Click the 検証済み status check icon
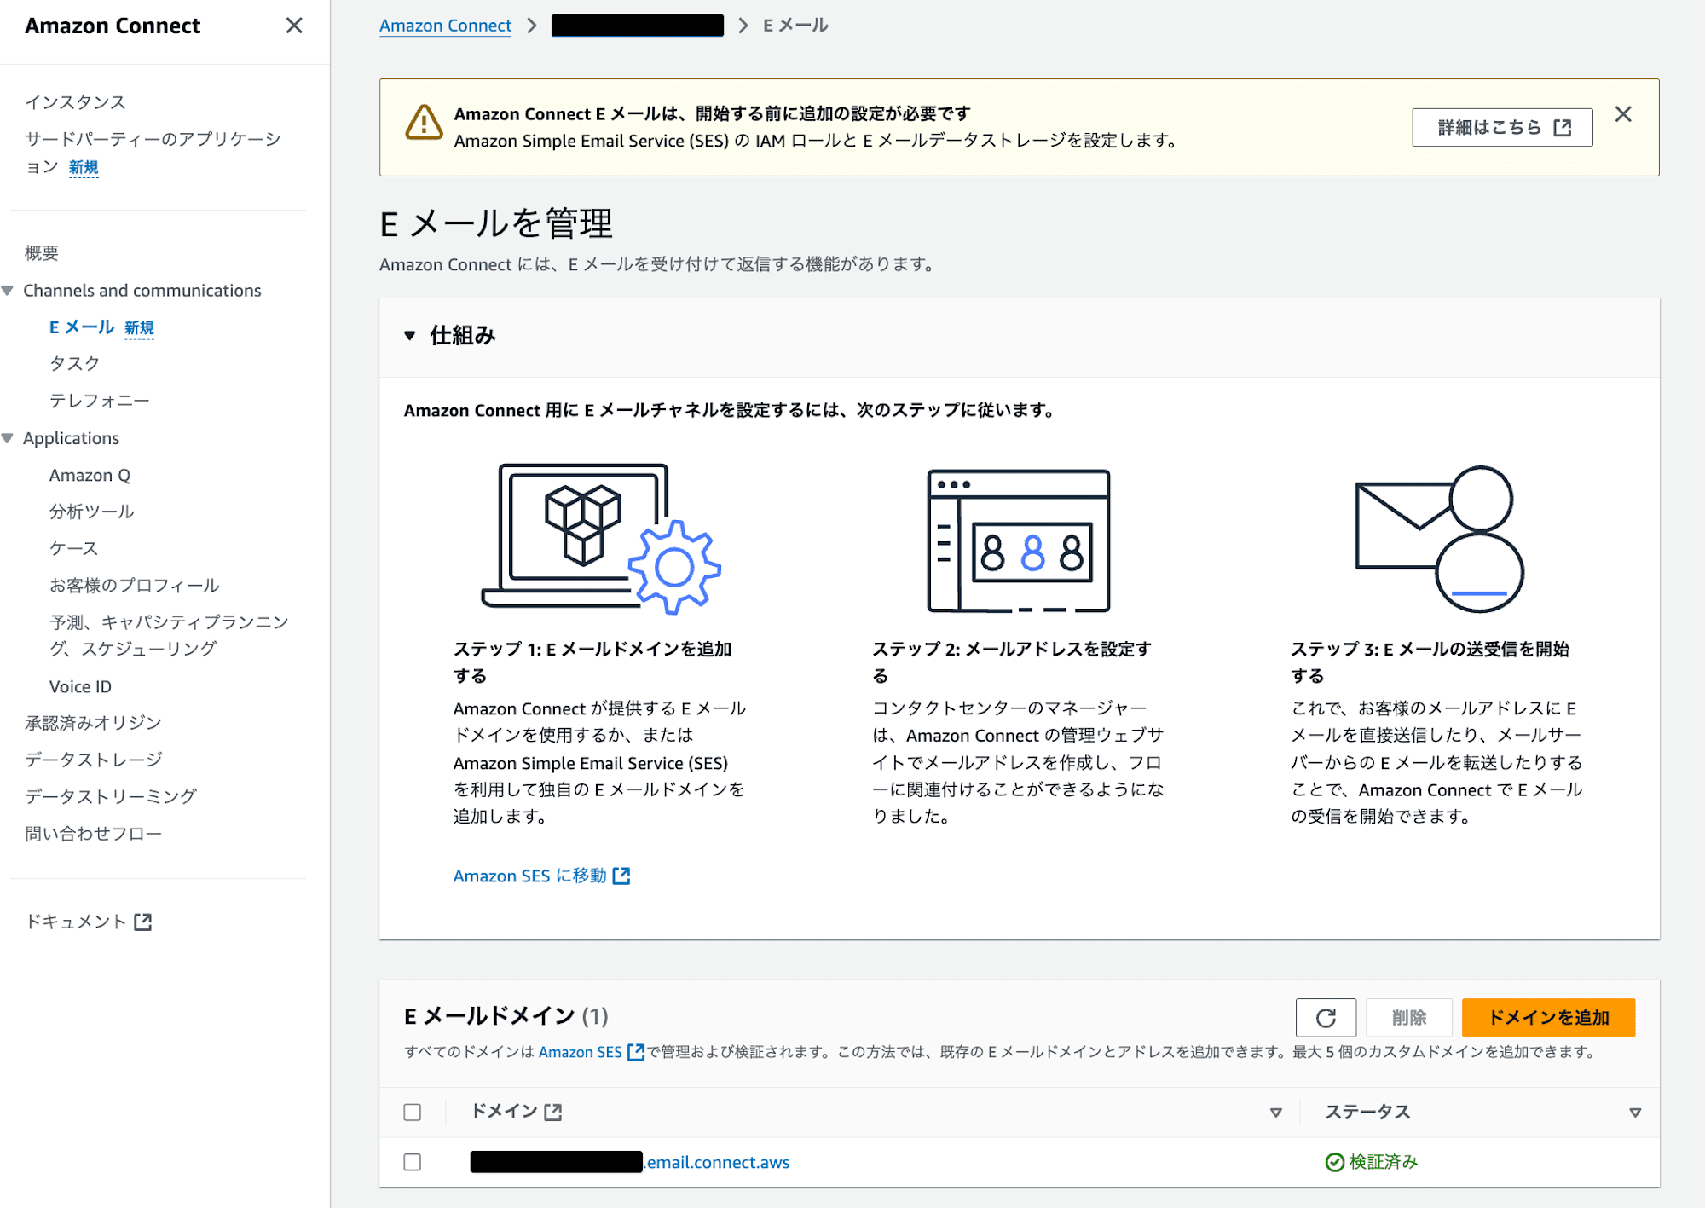The width and height of the screenshot is (1705, 1208). click(x=1335, y=1162)
